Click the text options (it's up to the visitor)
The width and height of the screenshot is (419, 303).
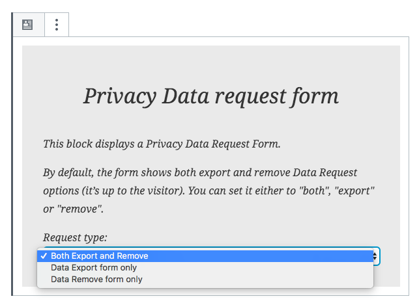[114, 191]
